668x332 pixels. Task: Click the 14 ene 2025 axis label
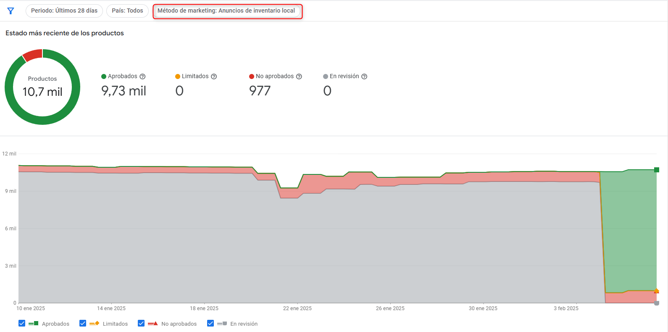click(111, 308)
